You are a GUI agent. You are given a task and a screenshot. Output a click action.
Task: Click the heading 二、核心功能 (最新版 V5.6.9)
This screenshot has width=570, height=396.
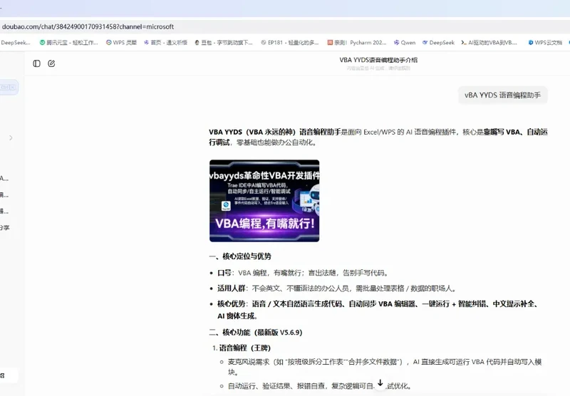tap(256, 333)
